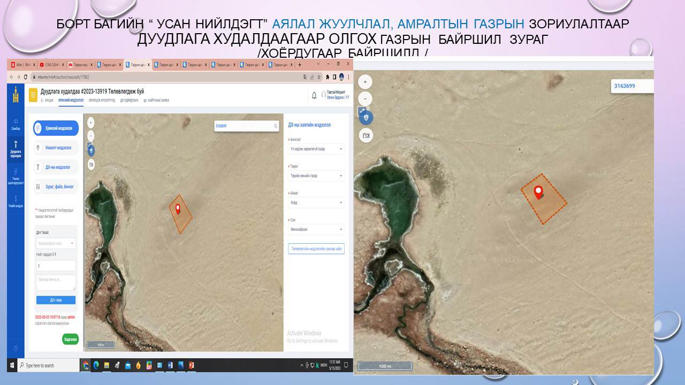The image size is (685, 385).
Task: Open Зураг, файл, бичлэг in the left panel
Action: click(56, 186)
